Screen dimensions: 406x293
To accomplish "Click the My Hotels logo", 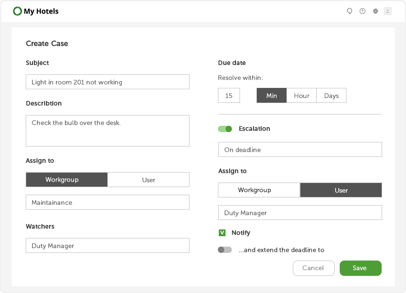I will 36,11.
